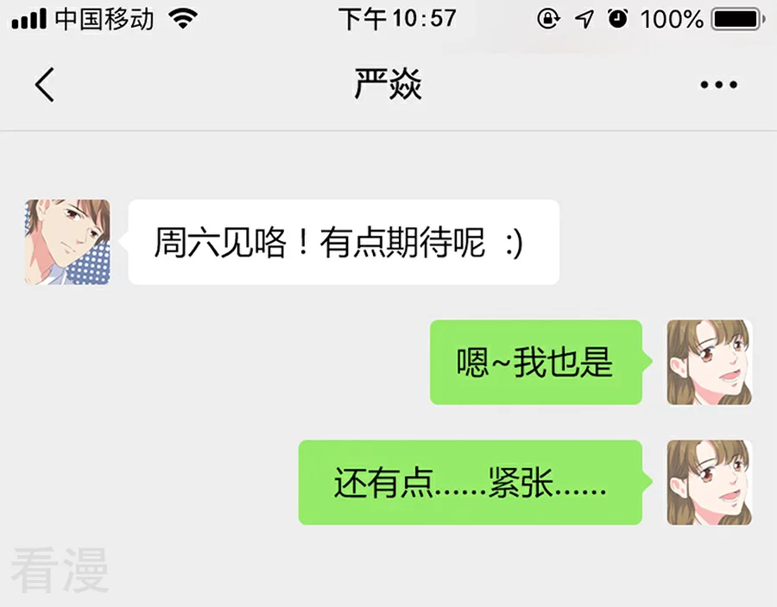This screenshot has height=607, width=777.
Task: Tap the chat title 严焱
Action: 388,84
